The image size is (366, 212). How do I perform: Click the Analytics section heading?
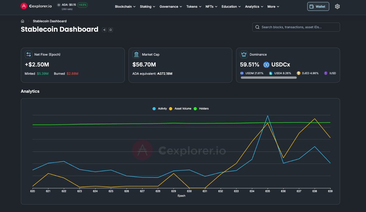coord(30,91)
